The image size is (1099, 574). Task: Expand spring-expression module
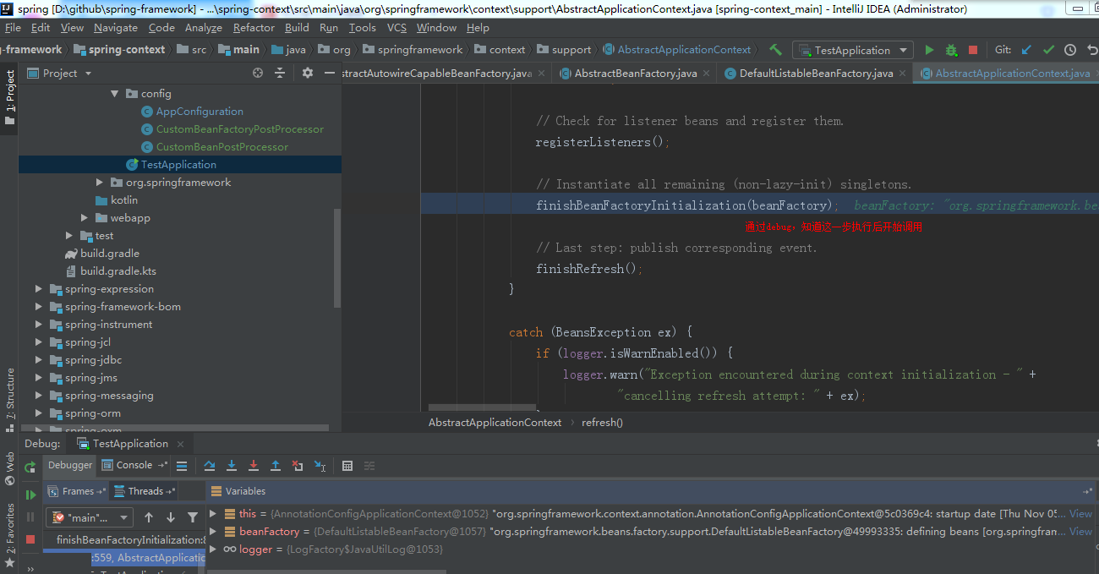point(39,289)
